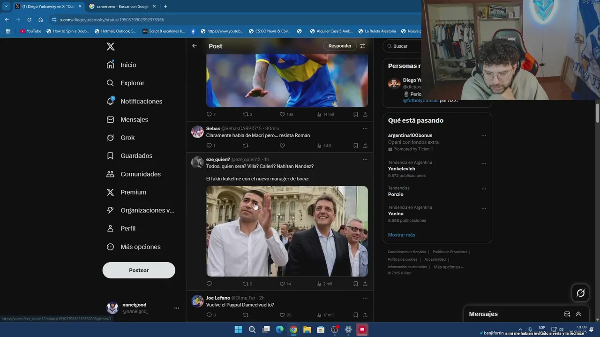Viewport: 600px width, 337px height.
Task: Open new browser tab
Action: click(x=165, y=6)
